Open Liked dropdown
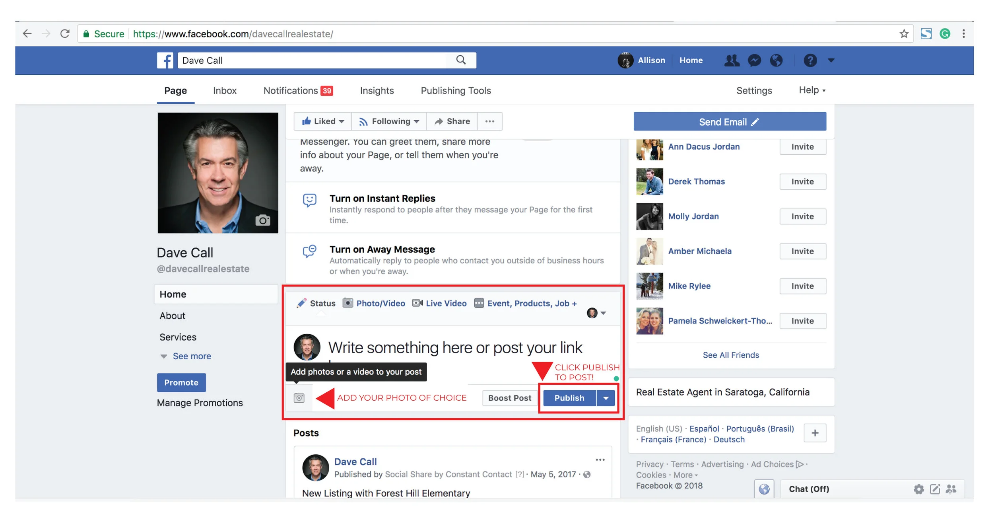The image size is (994, 520). [x=323, y=121]
